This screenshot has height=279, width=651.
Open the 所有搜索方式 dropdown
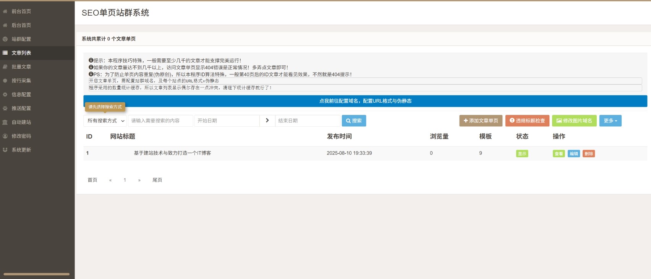click(105, 121)
